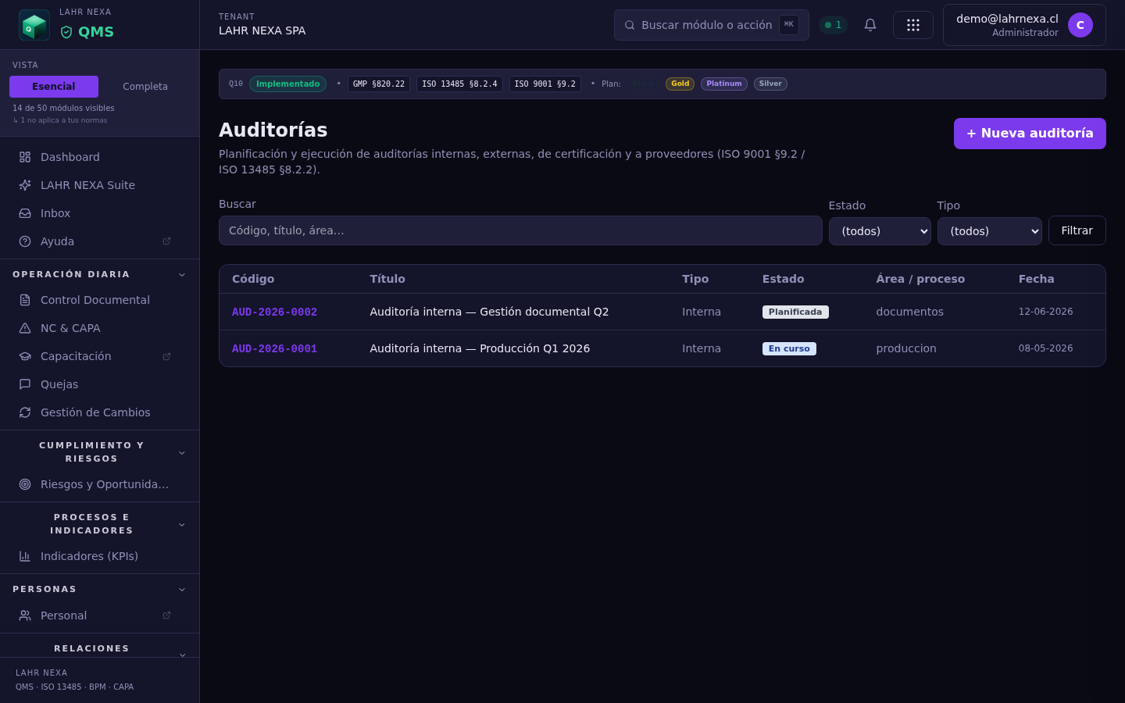Switch to the Completa view
Viewport: 1125px width, 703px height.
145,87
